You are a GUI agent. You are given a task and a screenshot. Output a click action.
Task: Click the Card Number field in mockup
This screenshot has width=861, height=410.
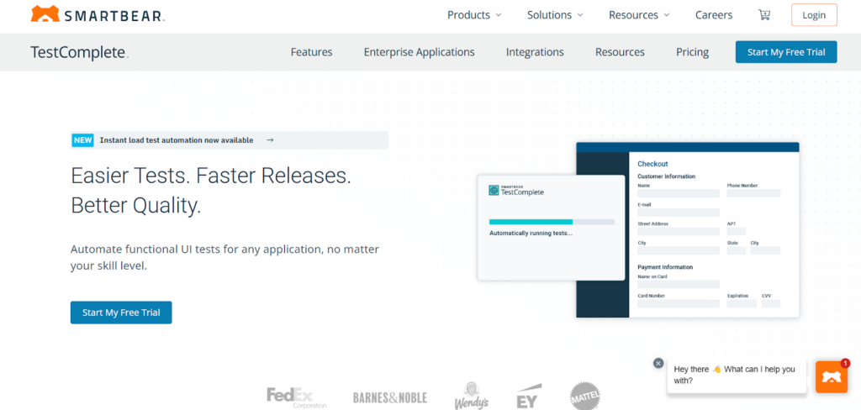tap(679, 303)
